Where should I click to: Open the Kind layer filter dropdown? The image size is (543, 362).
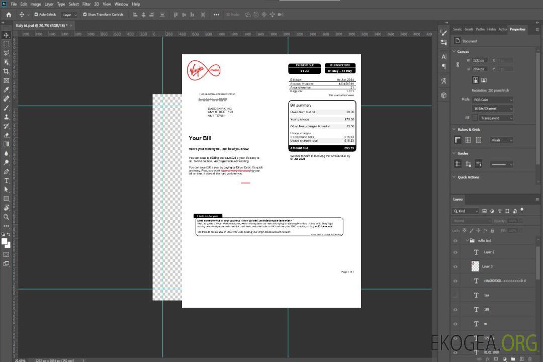[x=466, y=211]
